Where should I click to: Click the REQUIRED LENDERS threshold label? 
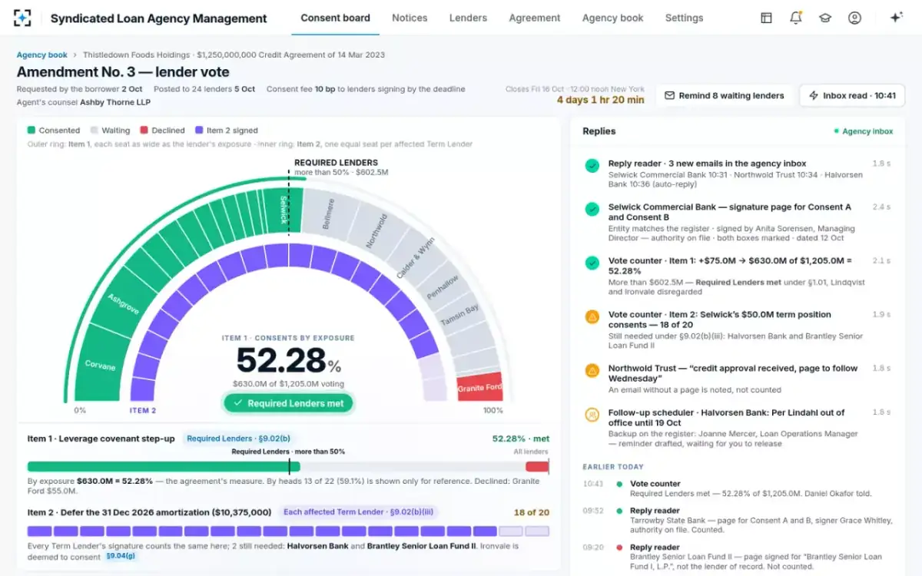pyautogui.click(x=337, y=163)
